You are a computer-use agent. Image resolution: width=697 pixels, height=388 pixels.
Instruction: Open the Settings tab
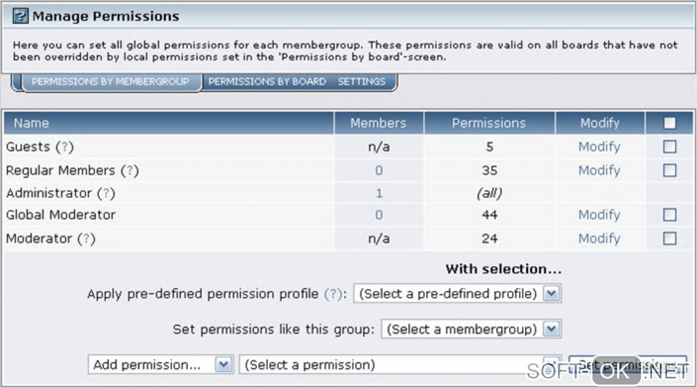tap(361, 82)
